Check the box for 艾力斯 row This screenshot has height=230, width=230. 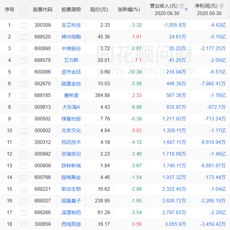coord(24,61)
